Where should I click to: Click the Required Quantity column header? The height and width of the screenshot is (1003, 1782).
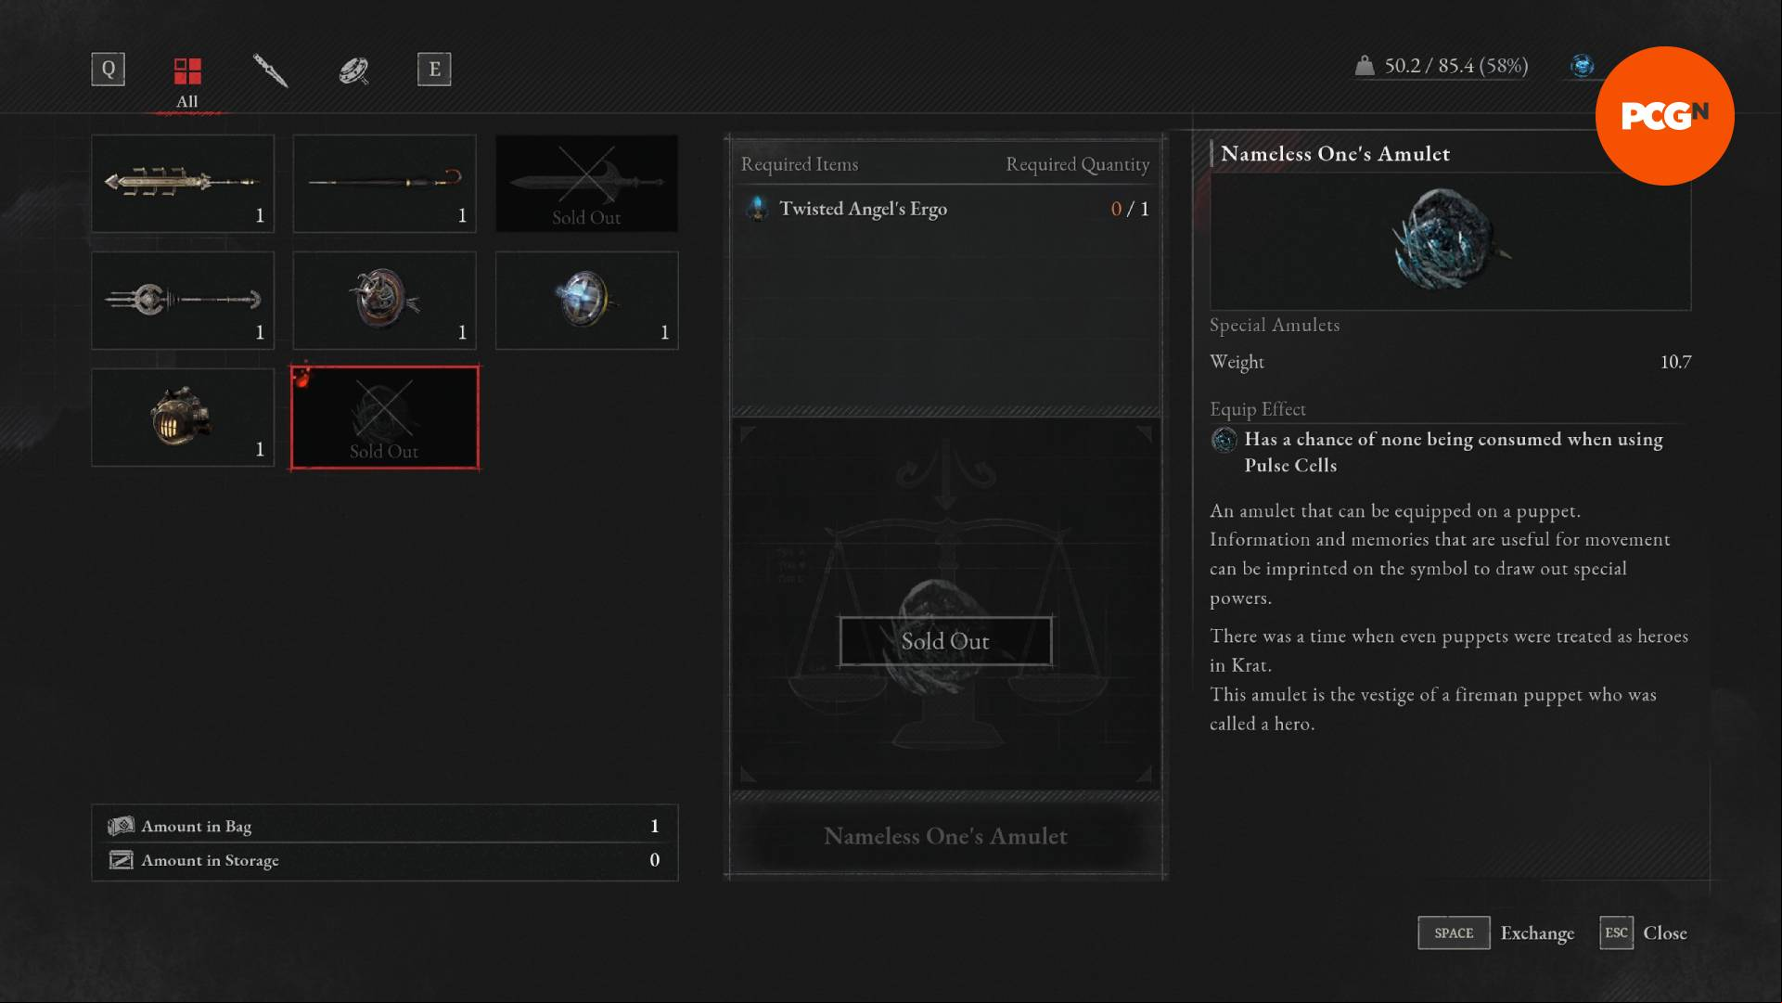click(x=1077, y=164)
